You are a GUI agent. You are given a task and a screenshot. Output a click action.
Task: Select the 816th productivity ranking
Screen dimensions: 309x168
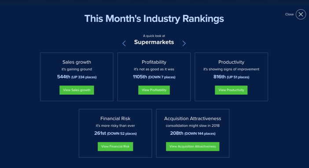(x=220, y=77)
